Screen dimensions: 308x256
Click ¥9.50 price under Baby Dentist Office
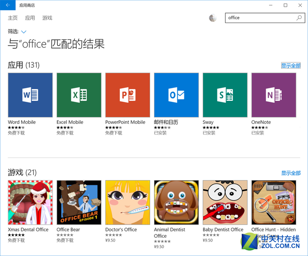[x=207, y=240]
